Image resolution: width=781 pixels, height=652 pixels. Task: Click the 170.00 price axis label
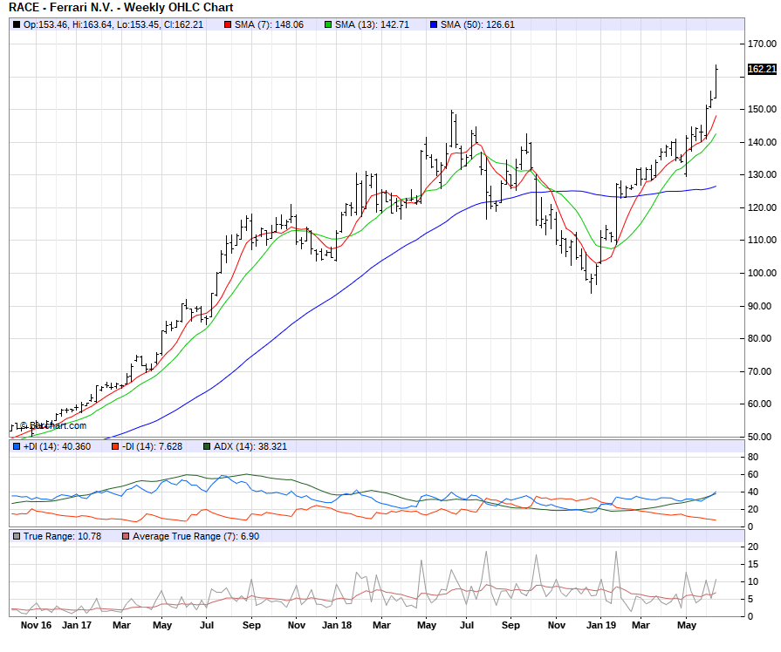click(x=762, y=44)
